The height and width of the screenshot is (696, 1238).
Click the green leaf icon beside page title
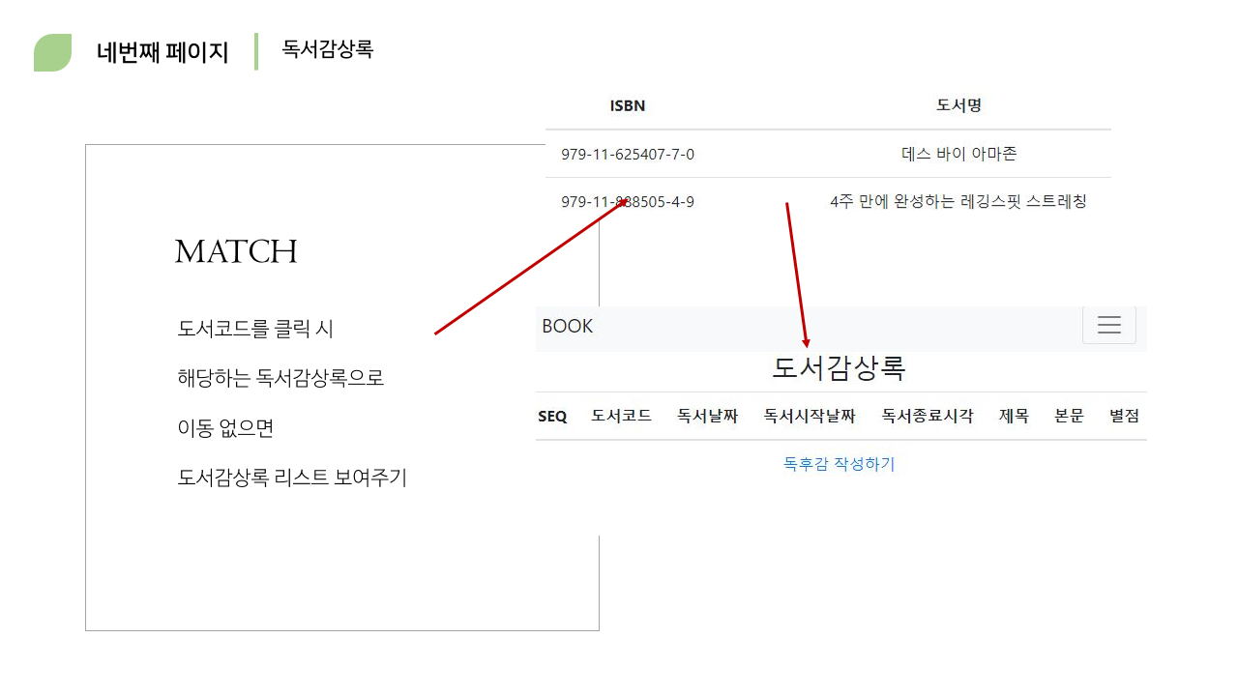click(x=53, y=52)
